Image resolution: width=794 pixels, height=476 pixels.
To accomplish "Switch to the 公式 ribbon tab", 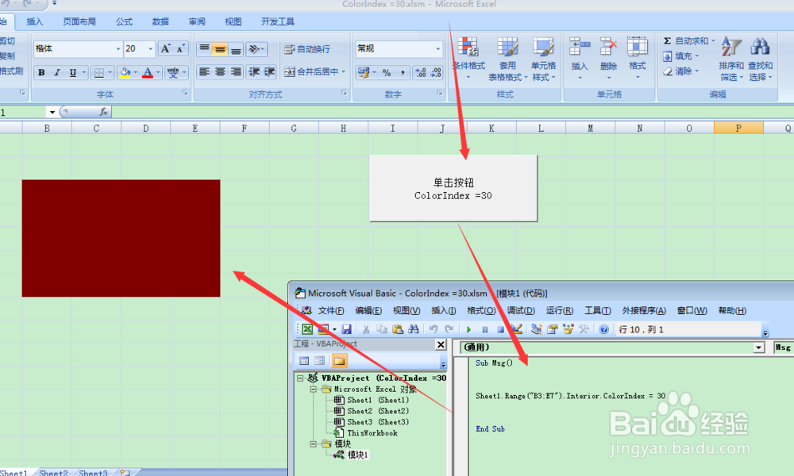I will (x=124, y=21).
